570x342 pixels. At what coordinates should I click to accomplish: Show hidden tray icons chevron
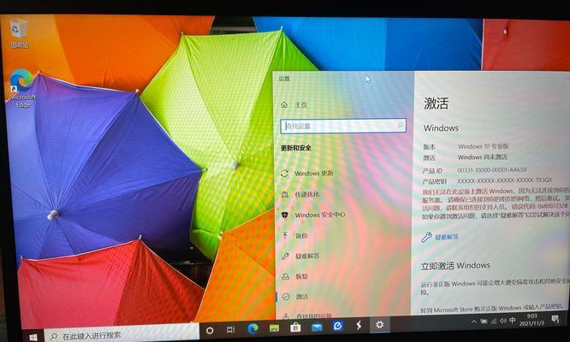click(x=473, y=321)
